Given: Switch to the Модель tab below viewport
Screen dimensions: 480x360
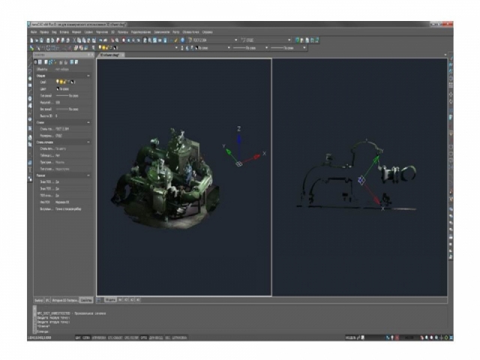Looking at the screenshot, I should pyautogui.click(x=109, y=298).
